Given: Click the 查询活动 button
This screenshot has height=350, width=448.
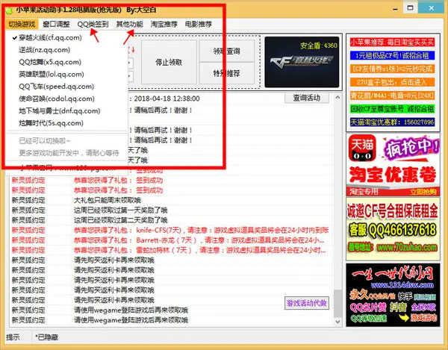Looking at the screenshot, I should 307,98.
